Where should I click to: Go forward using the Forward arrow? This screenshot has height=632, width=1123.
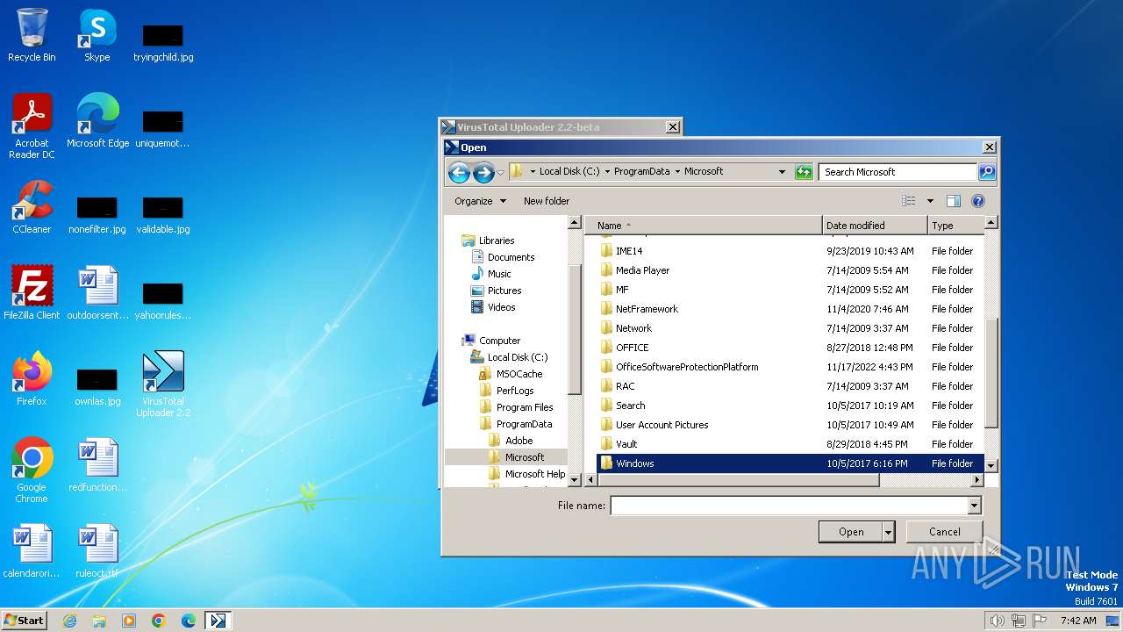483,173
